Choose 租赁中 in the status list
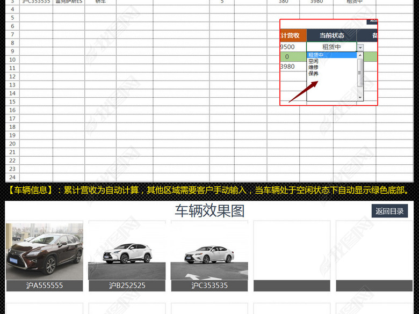Viewport: 419px width, 314px height. 331,55
